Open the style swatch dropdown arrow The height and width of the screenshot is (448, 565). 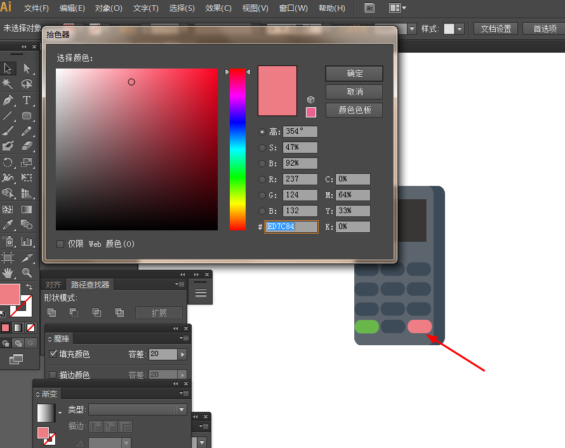(460, 29)
